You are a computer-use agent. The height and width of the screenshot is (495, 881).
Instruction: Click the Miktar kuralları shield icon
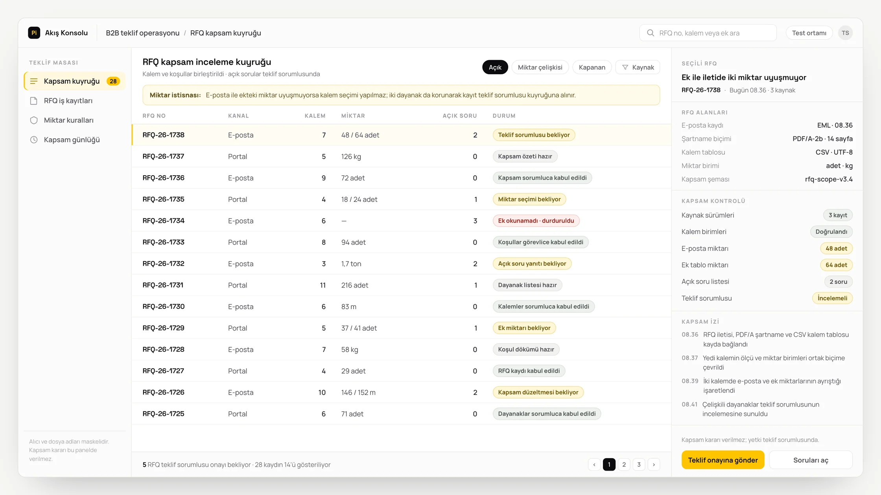[34, 120]
